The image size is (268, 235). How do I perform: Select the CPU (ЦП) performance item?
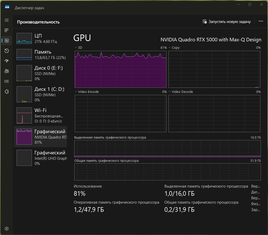[41, 38]
